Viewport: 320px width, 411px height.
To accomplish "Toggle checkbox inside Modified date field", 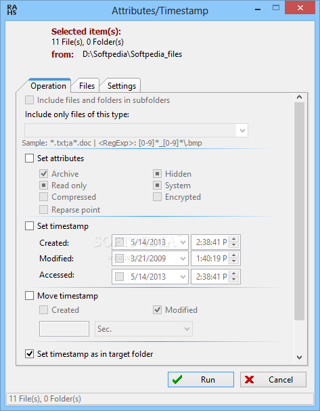I will click(120, 259).
